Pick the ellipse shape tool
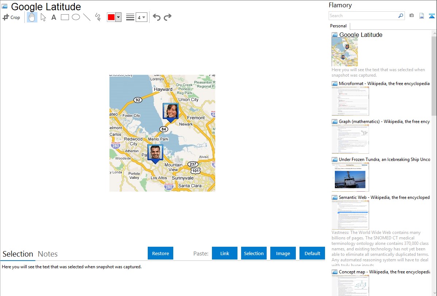The image size is (437, 296). [76, 17]
